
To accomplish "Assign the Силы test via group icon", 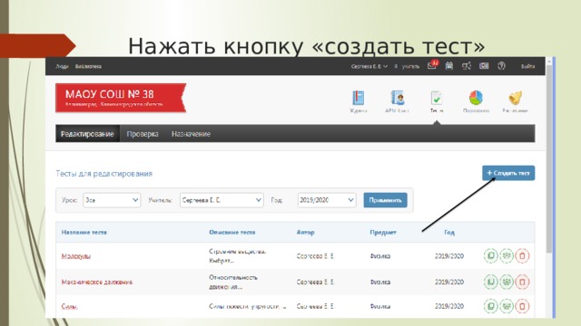I will point(507,306).
